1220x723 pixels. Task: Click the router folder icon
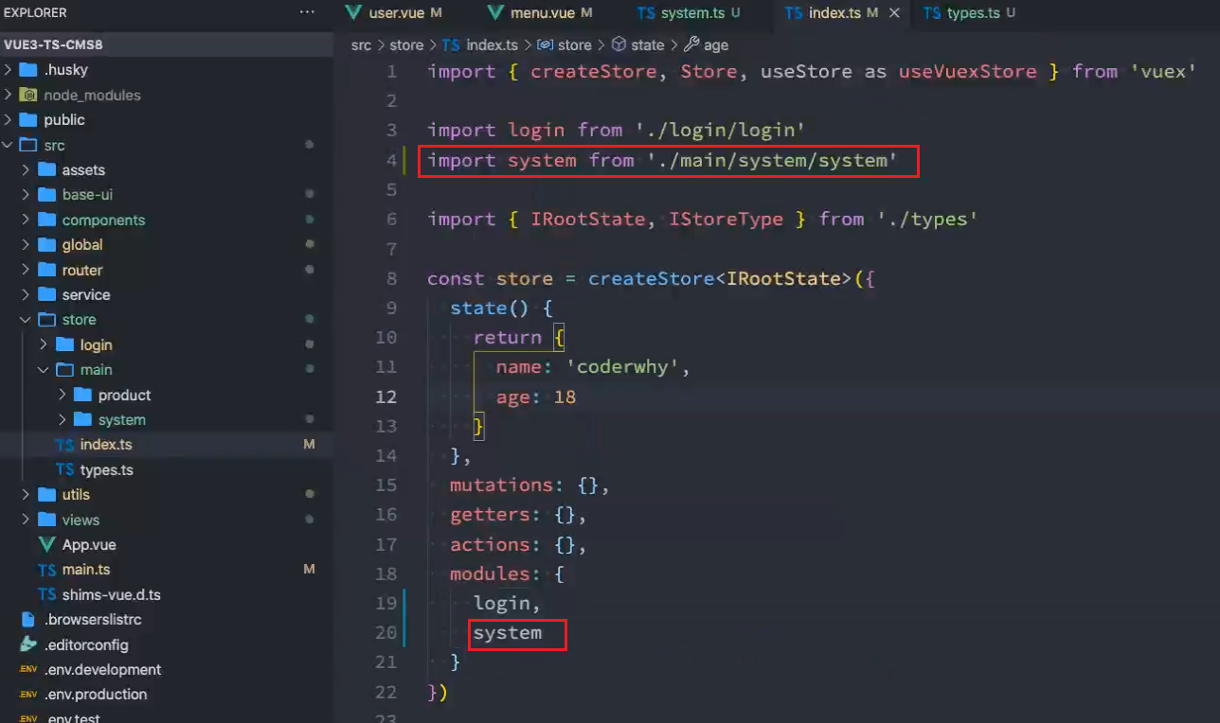(x=46, y=270)
